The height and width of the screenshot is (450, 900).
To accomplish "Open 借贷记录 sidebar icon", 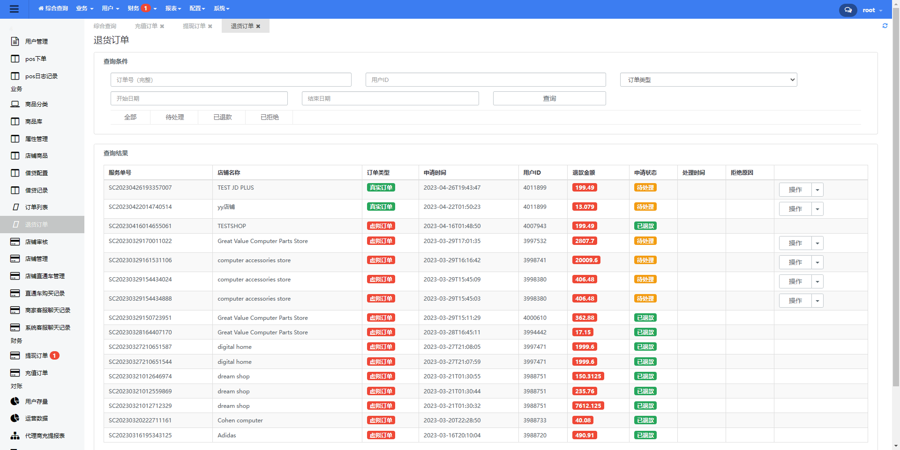I will pyautogui.click(x=15, y=190).
